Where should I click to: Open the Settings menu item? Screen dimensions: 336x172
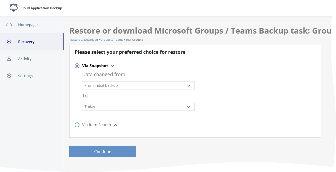32,76
